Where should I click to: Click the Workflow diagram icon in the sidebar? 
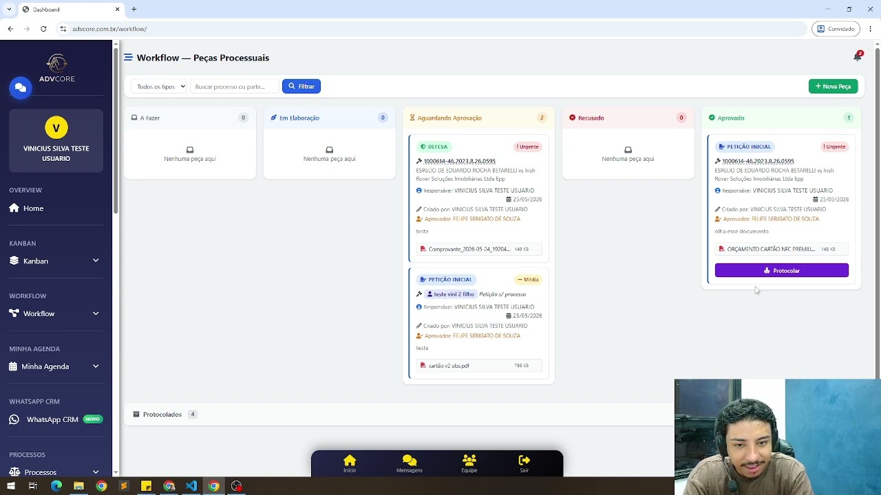tap(14, 313)
